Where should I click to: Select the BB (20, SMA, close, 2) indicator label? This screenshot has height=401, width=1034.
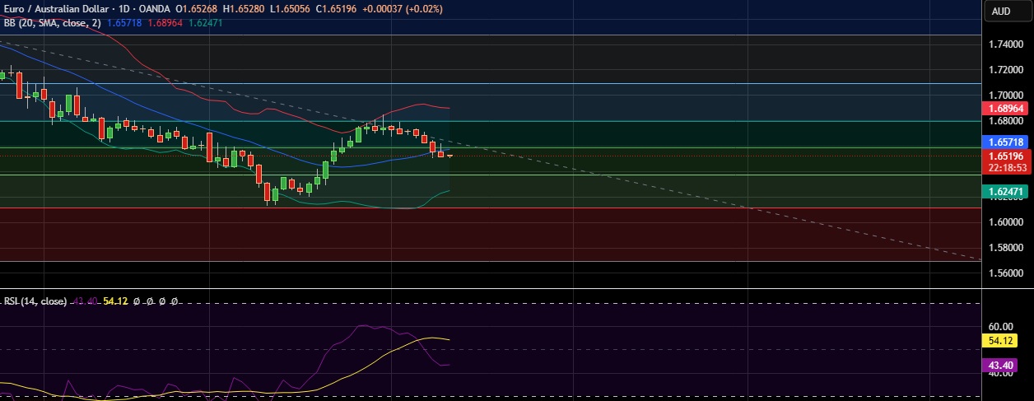click(x=52, y=23)
